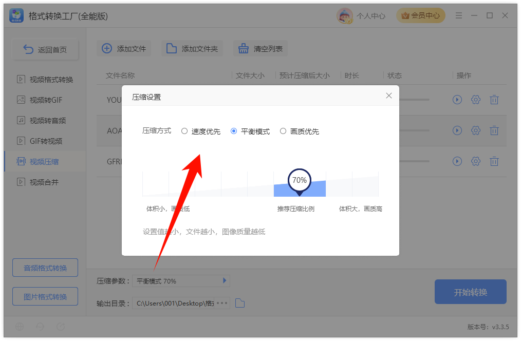Click the refresh icon in the bottom bar

(61, 327)
